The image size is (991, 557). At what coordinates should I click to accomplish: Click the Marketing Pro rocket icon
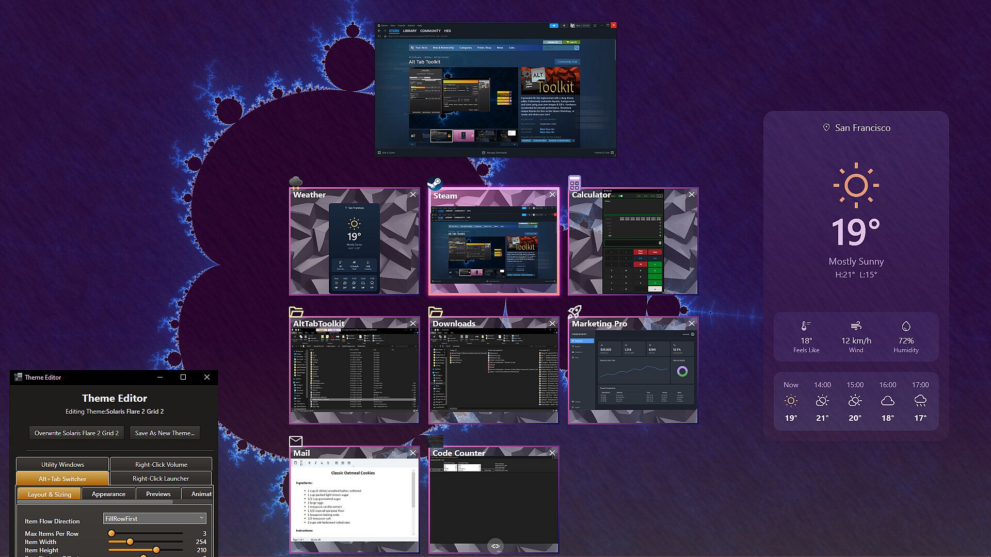pyautogui.click(x=574, y=312)
